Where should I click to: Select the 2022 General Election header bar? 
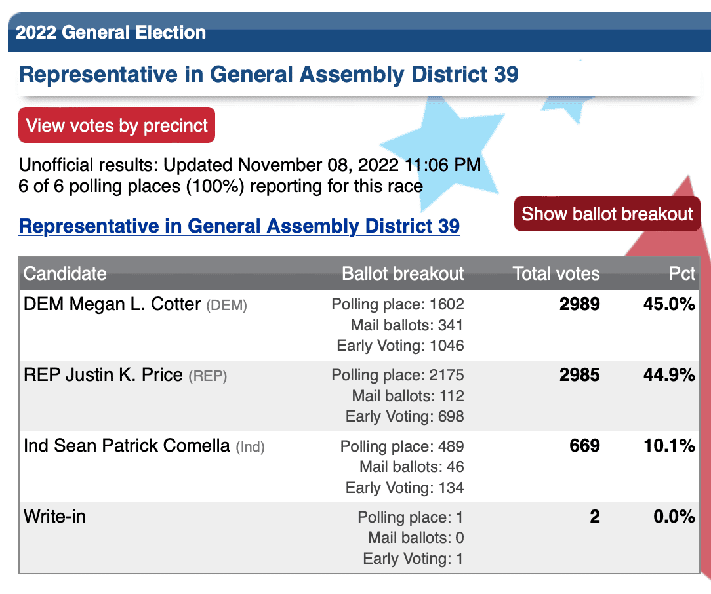click(x=359, y=32)
